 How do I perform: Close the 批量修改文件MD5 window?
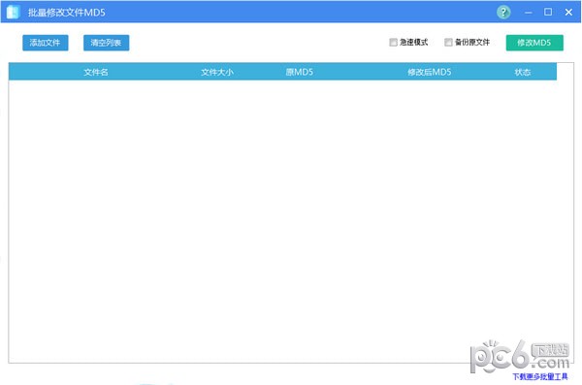pyautogui.click(x=568, y=13)
